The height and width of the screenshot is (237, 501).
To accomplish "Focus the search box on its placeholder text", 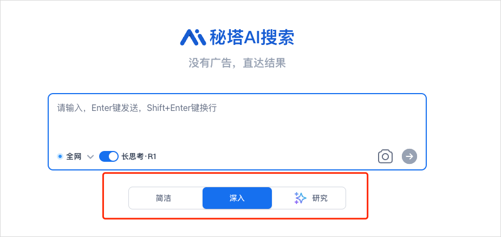I will (x=137, y=108).
